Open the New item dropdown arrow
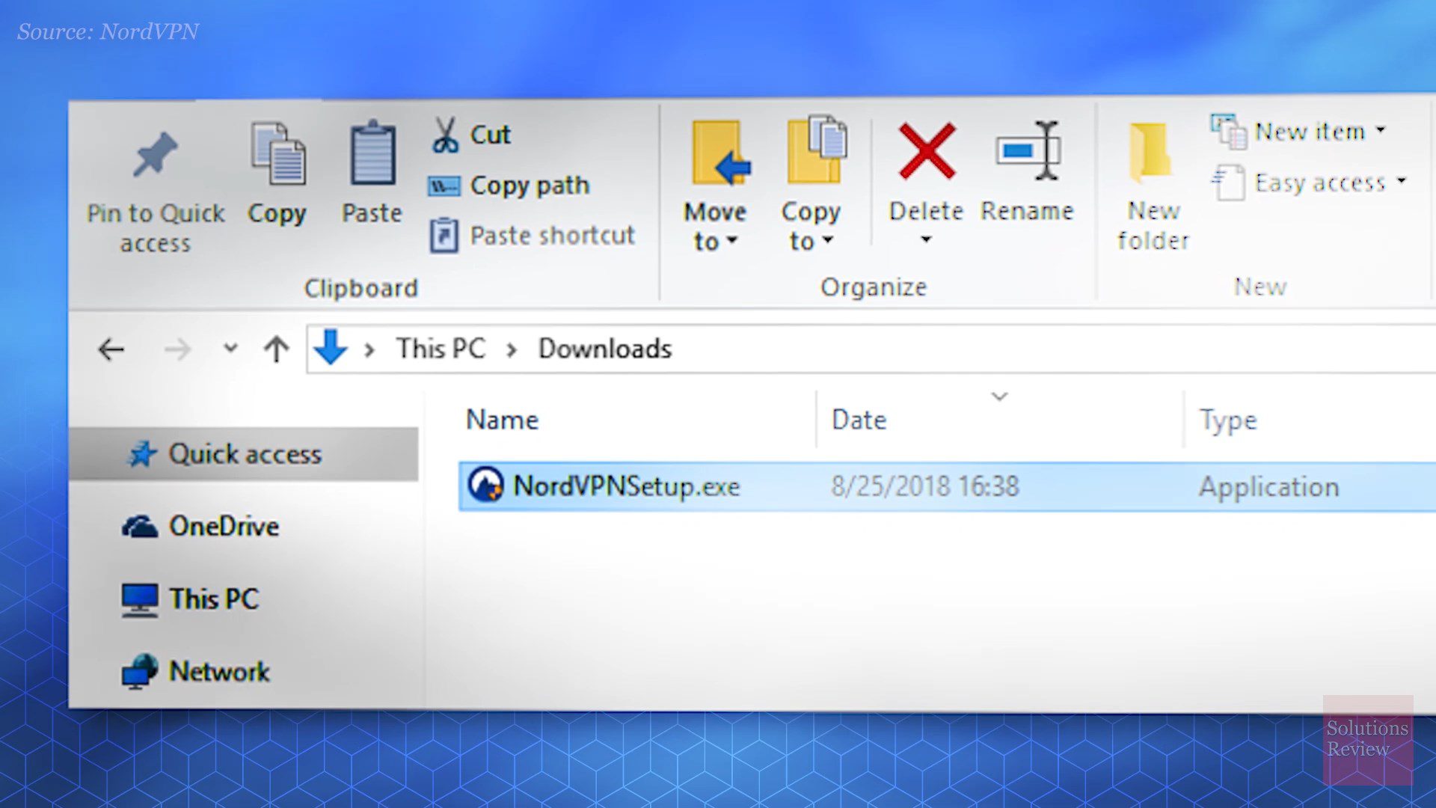 pos(1381,129)
